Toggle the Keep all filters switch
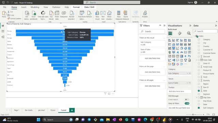Image resolution: width=218 pixels, height=123 pixels. coord(187,104)
